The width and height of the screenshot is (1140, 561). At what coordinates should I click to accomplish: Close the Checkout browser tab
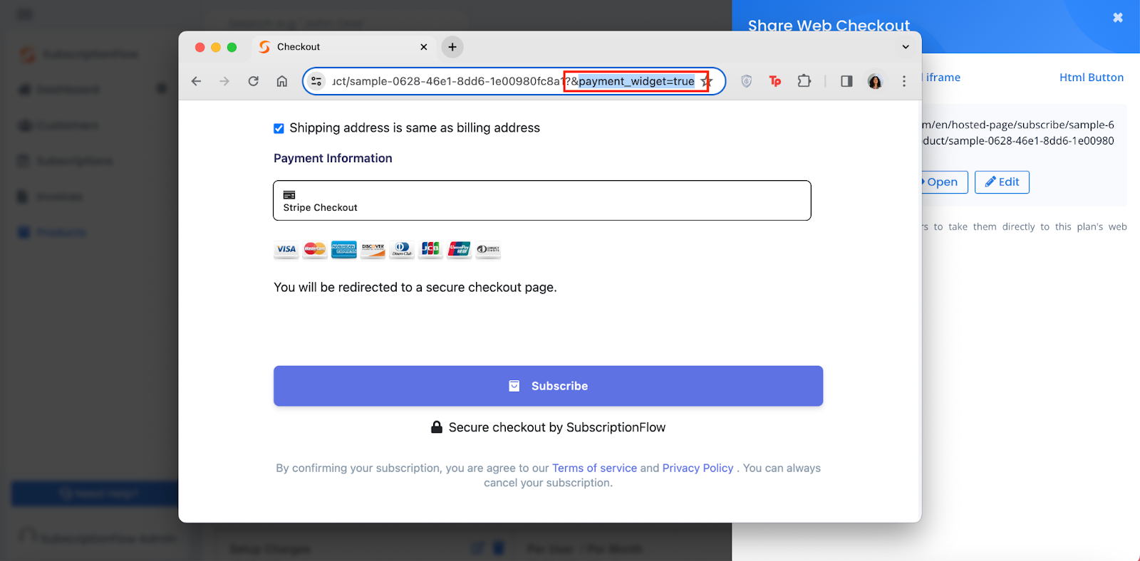point(424,47)
